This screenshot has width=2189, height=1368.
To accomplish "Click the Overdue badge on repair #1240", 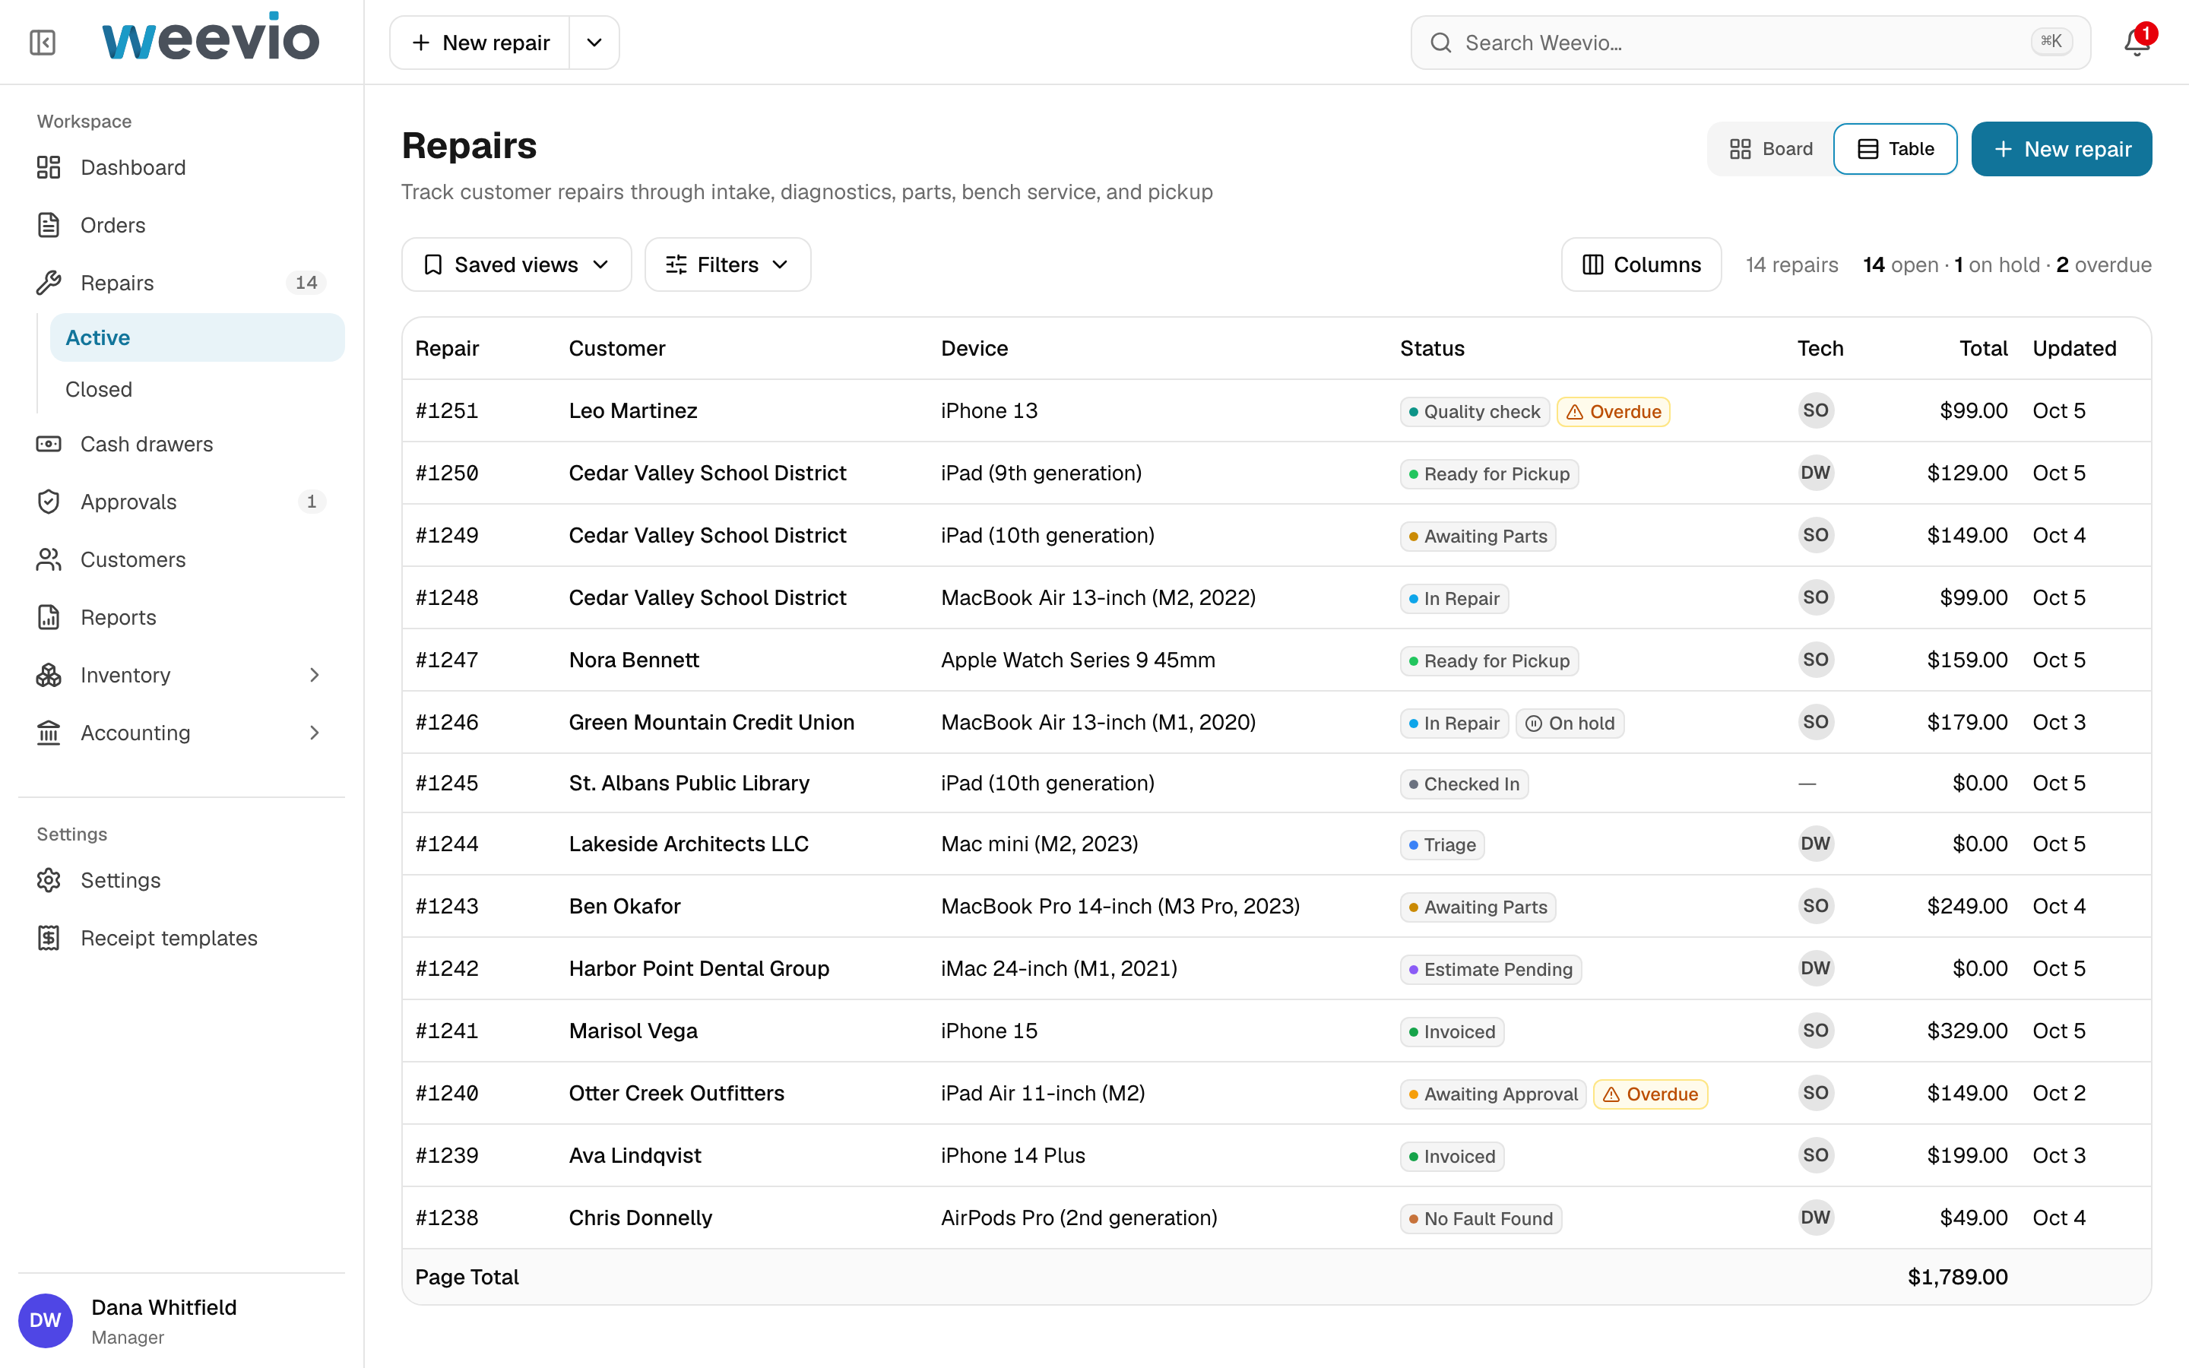I will [x=1650, y=1094].
